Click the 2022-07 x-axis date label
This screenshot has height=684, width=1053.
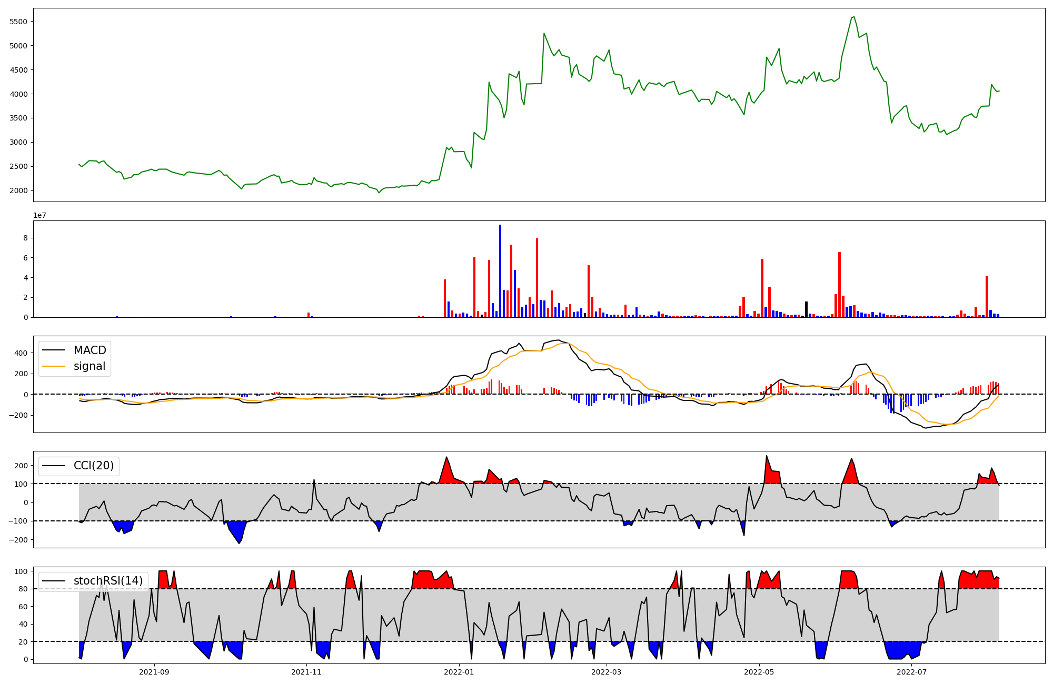tap(911, 672)
